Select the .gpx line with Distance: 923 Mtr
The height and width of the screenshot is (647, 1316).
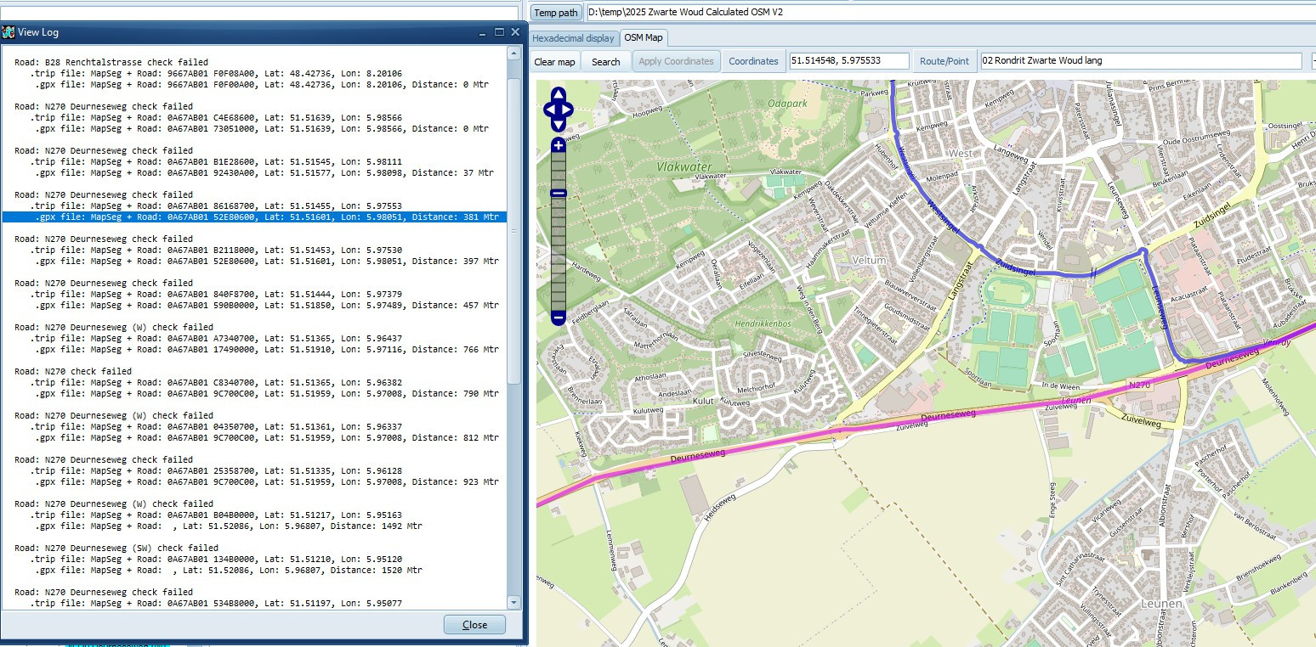267,482
